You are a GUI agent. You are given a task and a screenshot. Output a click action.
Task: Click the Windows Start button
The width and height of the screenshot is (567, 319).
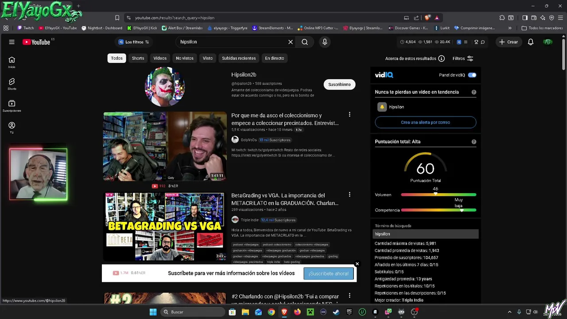[153, 312]
